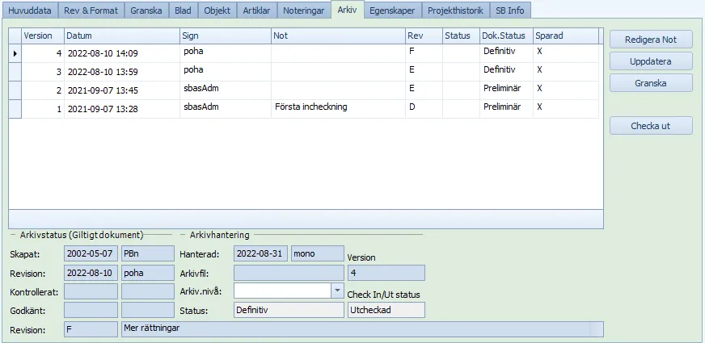Click the Redigera Not button
This screenshot has height=343, width=705.
coord(651,40)
